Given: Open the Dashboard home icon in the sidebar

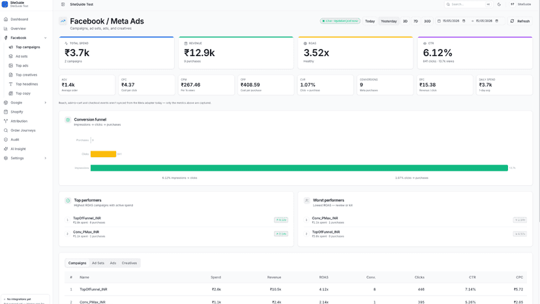Looking at the screenshot, I should click(6, 20).
